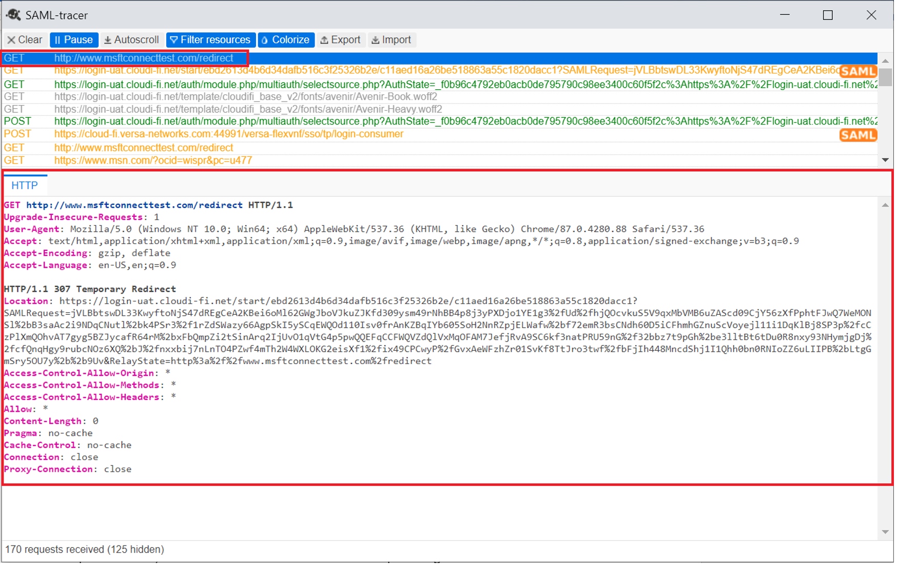This screenshot has height=564, width=897.
Task: Click the SAML badge on the SAMLRequest GET row
Action: pyautogui.click(x=858, y=71)
